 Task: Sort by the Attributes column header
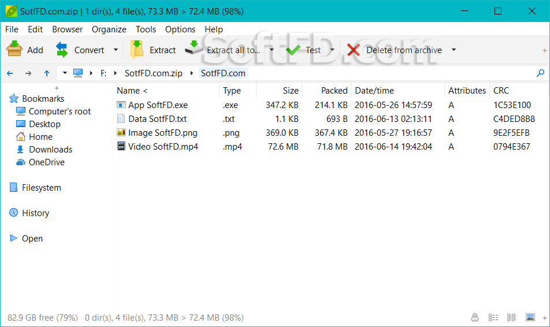[x=467, y=91]
